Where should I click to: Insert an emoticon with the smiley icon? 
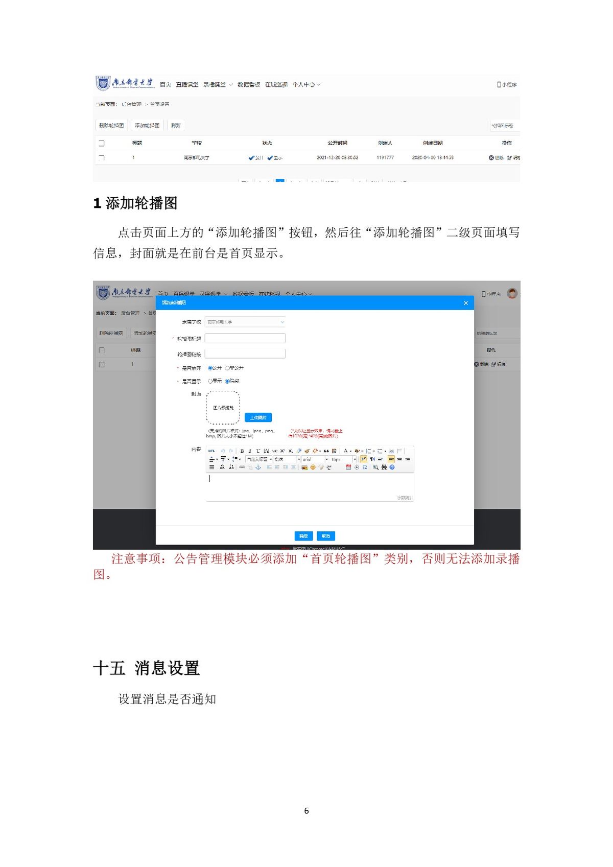pos(313,467)
